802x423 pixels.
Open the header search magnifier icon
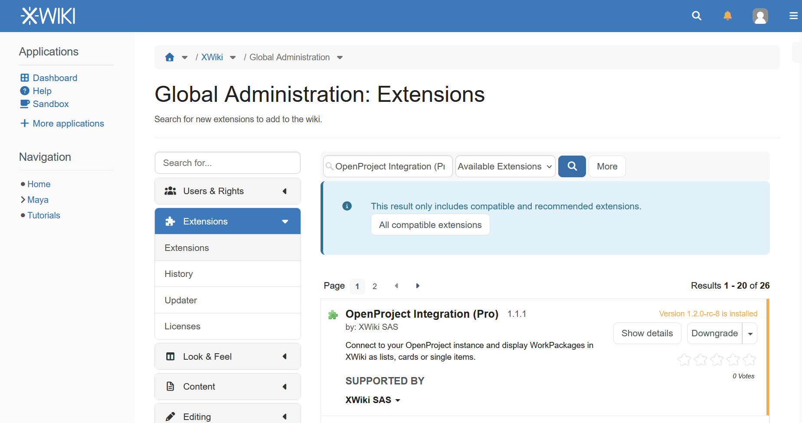[697, 16]
